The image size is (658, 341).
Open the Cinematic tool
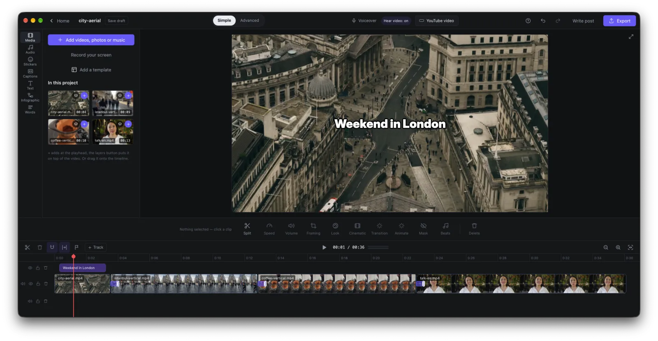click(357, 229)
